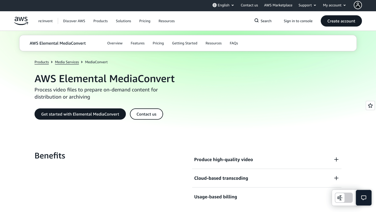This screenshot has width=376, height=212.
Task: Switch to MediaConvert Resources tab
Action: (214, 43)
